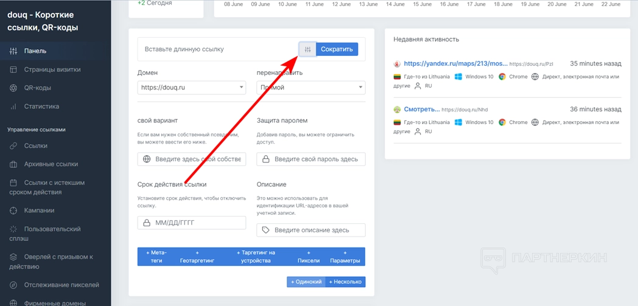
Task: Expand the + Мета-теги section
Action: [156, 257]
